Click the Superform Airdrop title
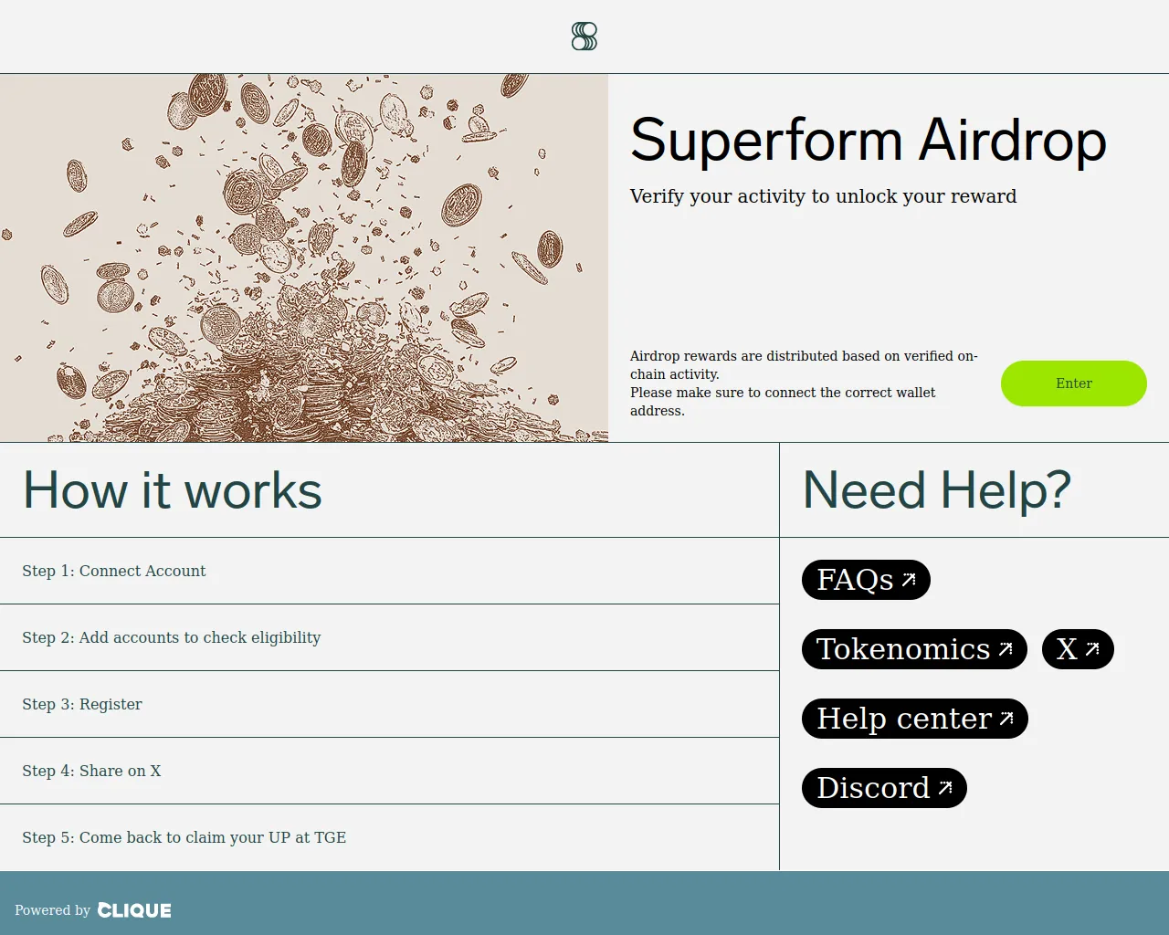 (869, 141)
